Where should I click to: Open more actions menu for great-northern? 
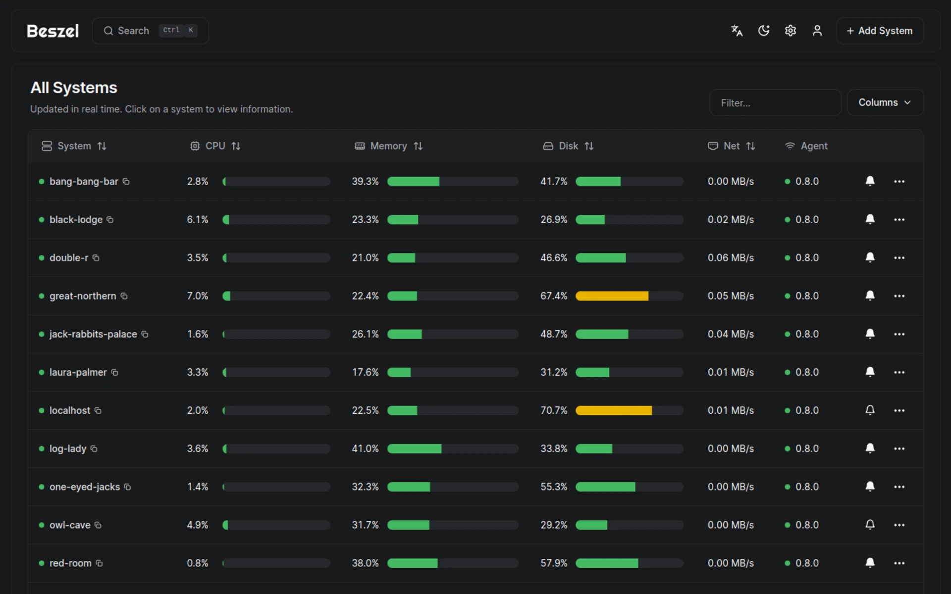point(899,296)
